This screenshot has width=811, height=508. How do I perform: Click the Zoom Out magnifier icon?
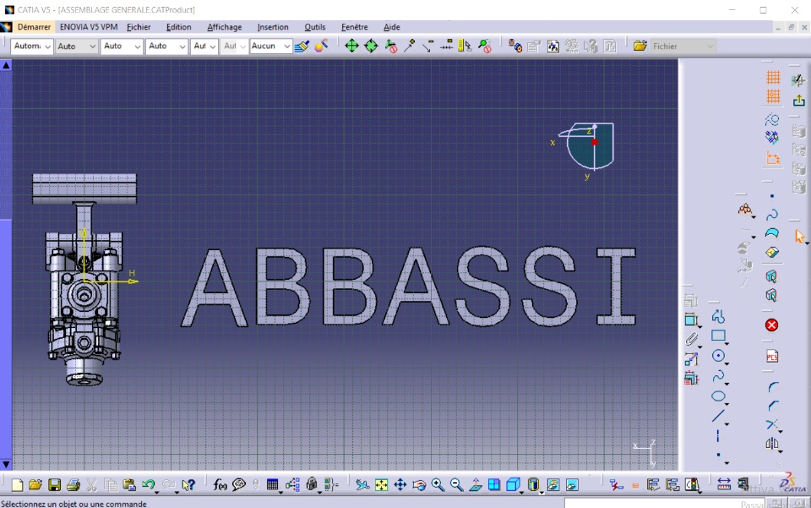(456, 484)
